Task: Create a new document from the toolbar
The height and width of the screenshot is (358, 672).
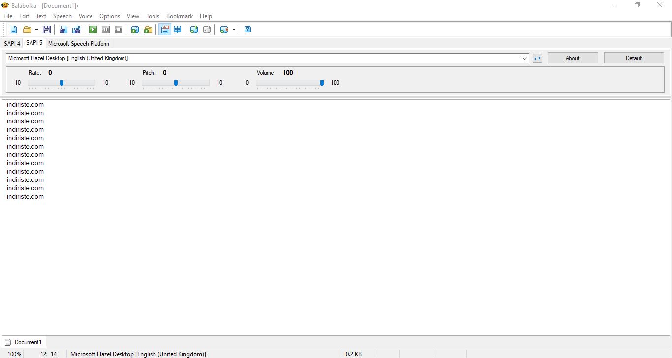Action: pyautogui.click(x=14, y=30)
